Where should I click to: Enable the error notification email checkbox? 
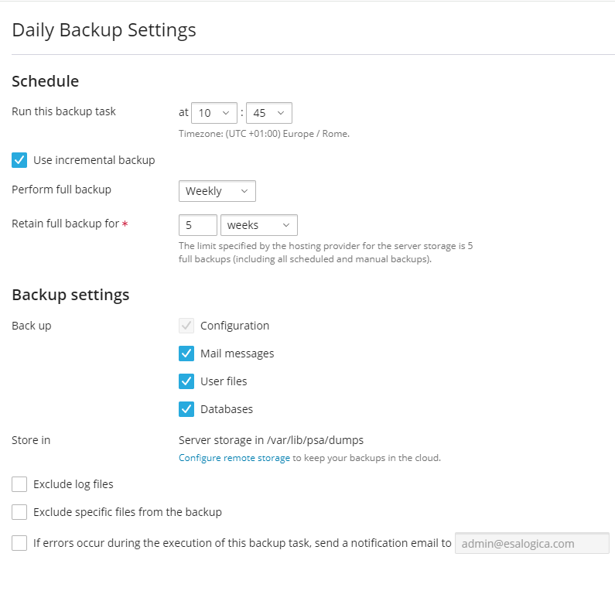click(20, 543)
